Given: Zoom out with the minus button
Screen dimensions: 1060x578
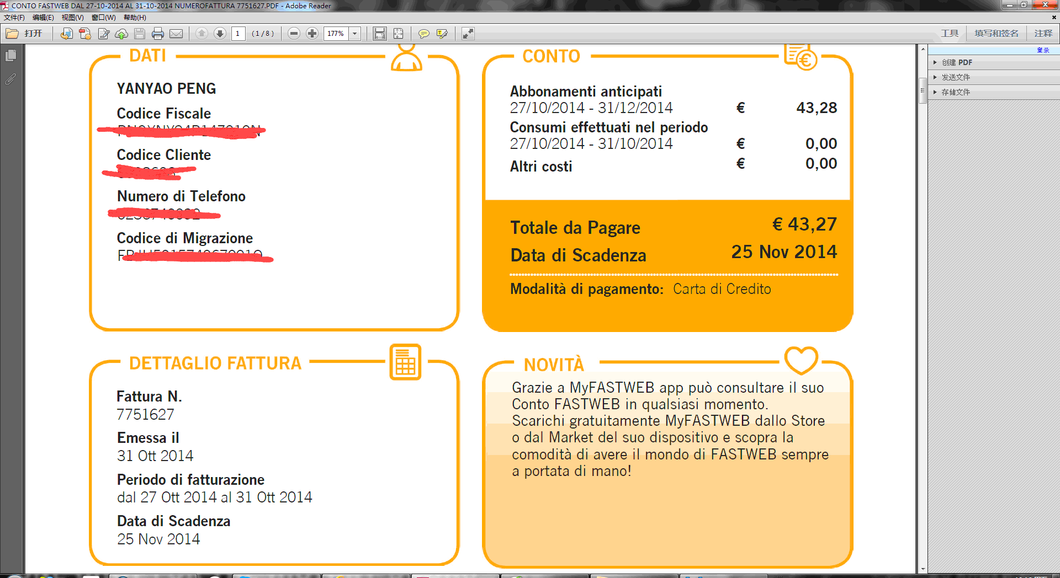Looking at the screenshot, I should 294,34.
